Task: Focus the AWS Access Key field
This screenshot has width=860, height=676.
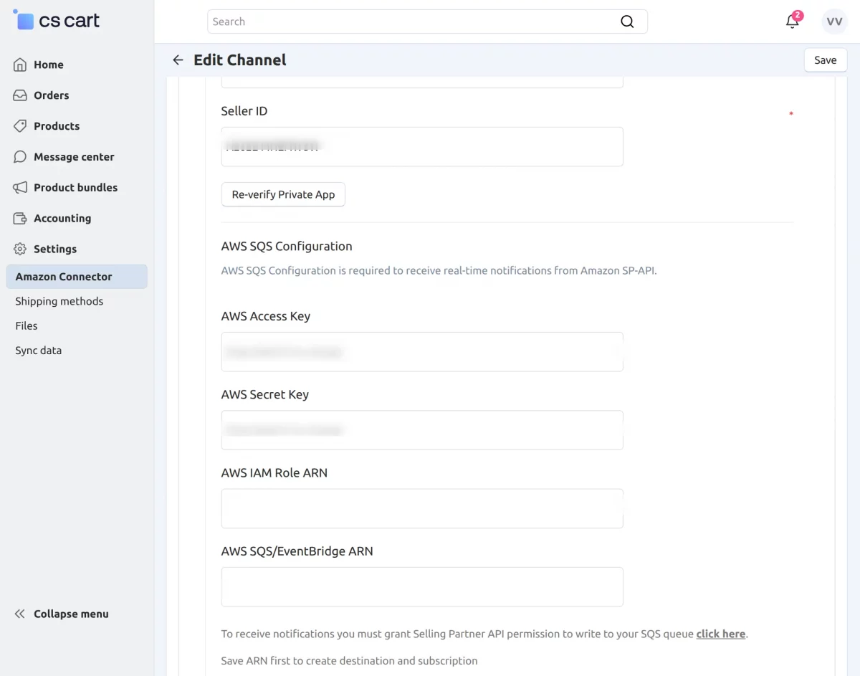Action: point(422,352)
